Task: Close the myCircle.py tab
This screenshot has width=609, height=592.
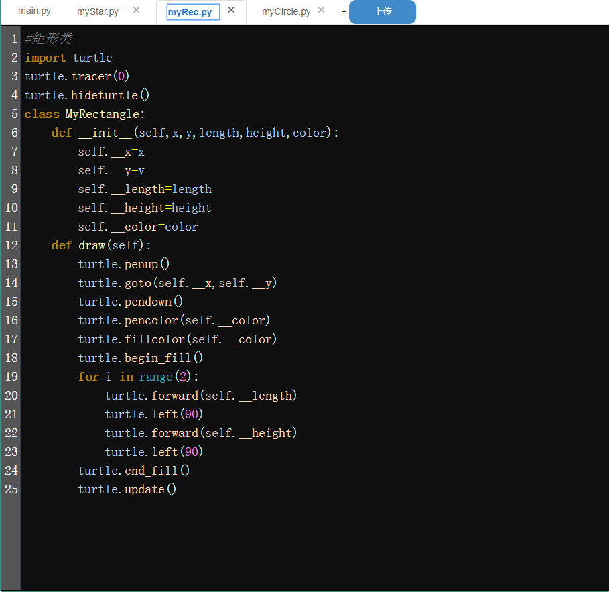Action: point(322,10)
